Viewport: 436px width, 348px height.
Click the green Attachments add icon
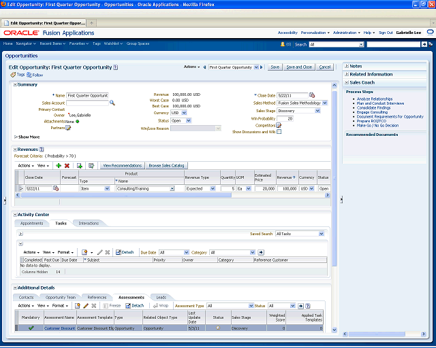pos(77,121)
